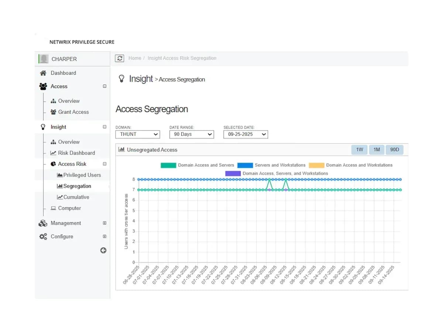Toggle Domain Access and Servers legend swatch
Image resolution: width=443 pixels, height=332 pixels.
tap(168, 165)
